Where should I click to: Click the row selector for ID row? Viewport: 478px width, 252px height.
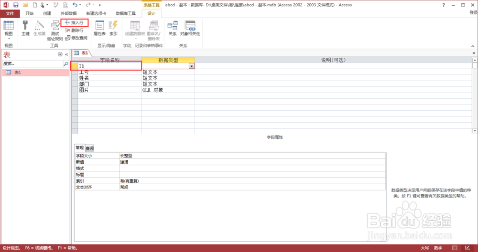75,66
